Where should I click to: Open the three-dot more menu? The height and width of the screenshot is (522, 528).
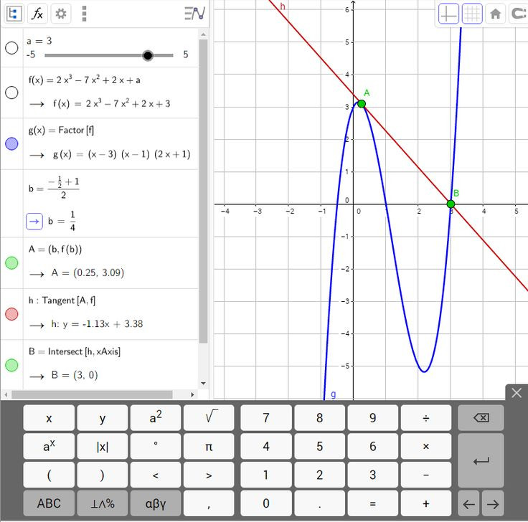[85, 13]
